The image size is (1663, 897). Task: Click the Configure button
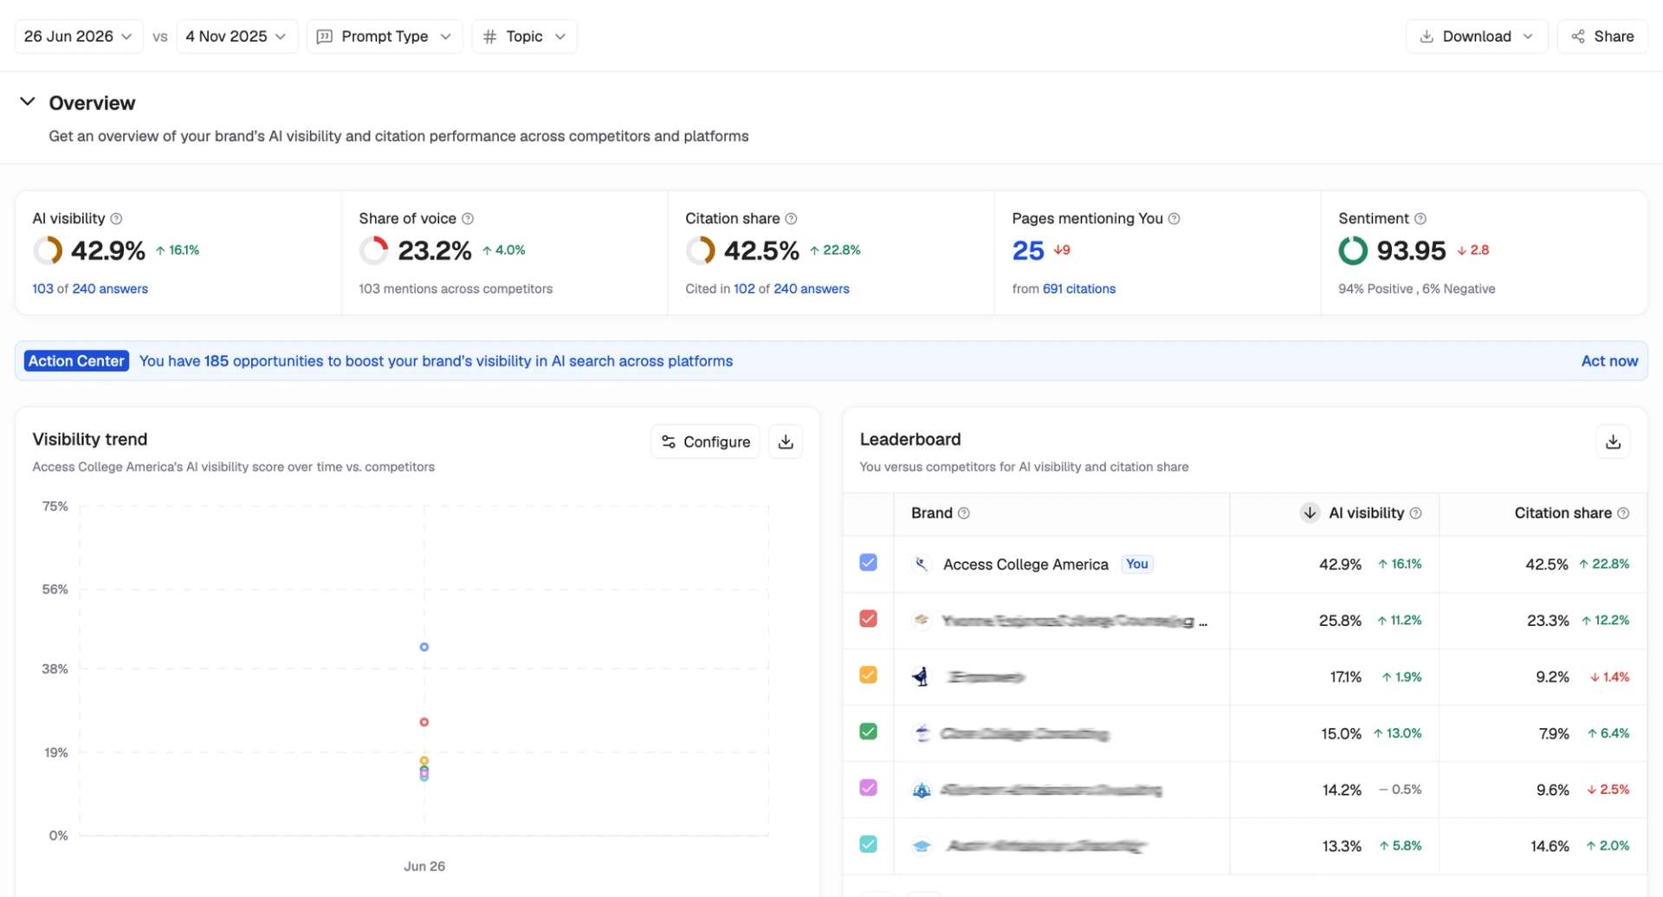point(705,442)
